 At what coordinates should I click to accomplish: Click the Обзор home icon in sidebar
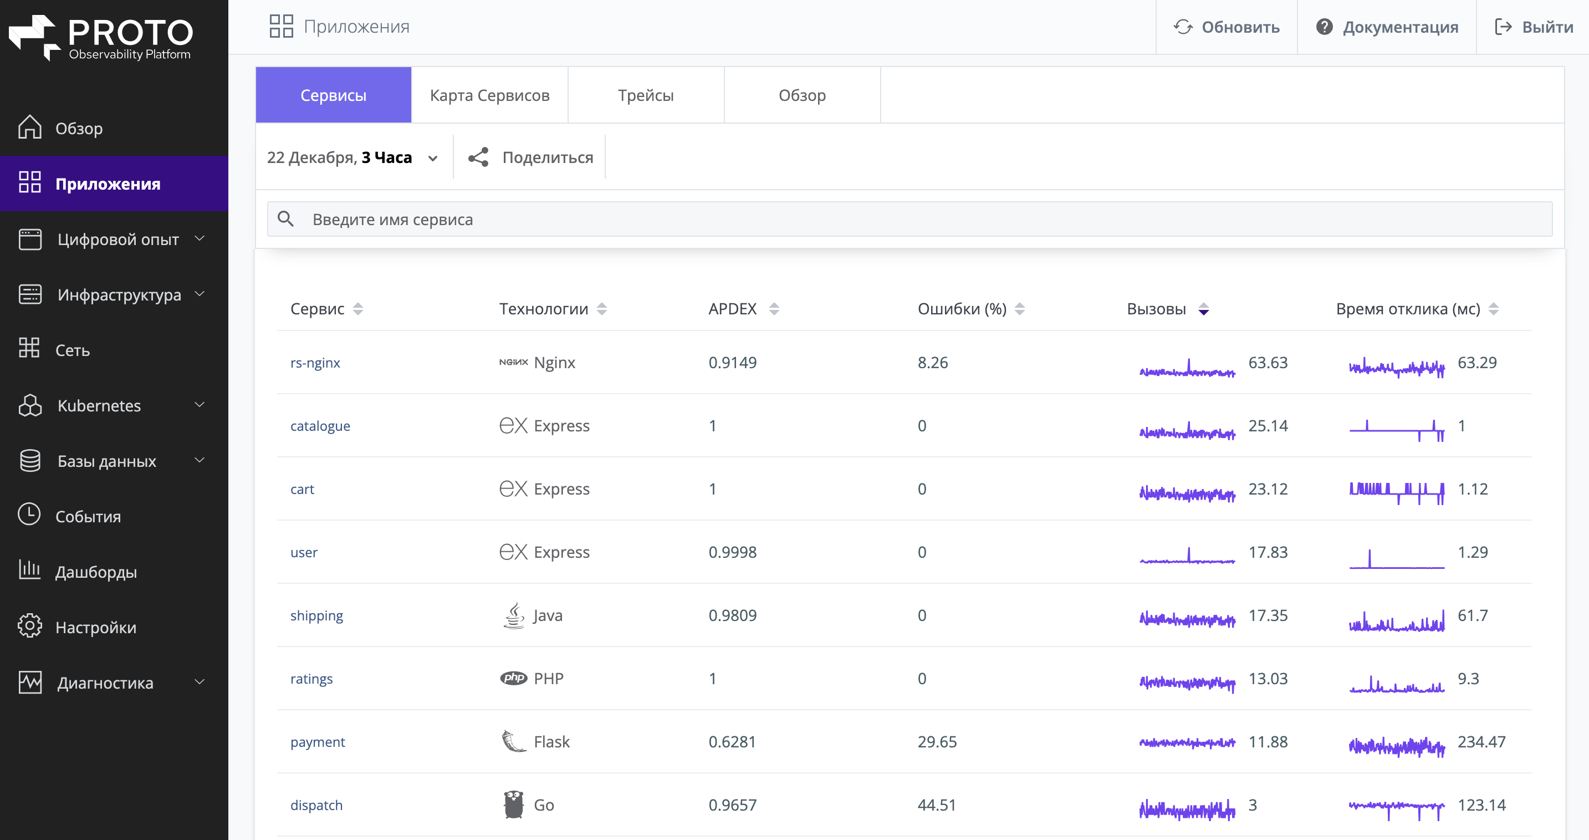pyautogui.click(x=29, y=128)
